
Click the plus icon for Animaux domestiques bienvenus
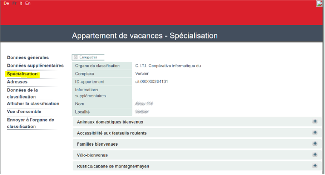tap(315, 121)
